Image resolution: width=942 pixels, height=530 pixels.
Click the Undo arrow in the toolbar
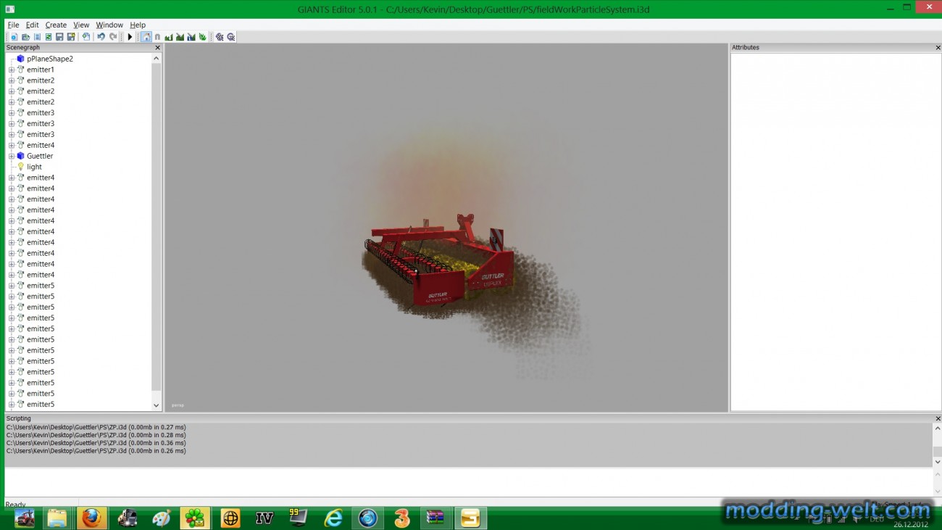click(101, 37)
